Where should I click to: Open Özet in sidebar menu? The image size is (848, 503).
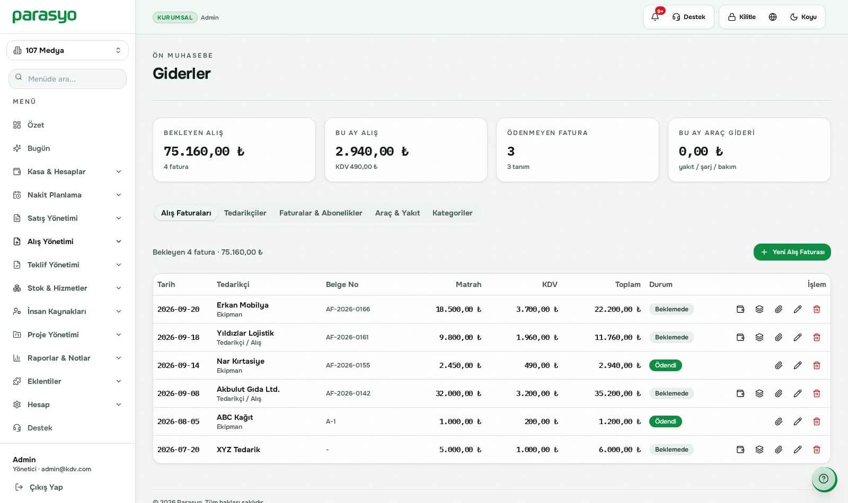click(67, 125)
